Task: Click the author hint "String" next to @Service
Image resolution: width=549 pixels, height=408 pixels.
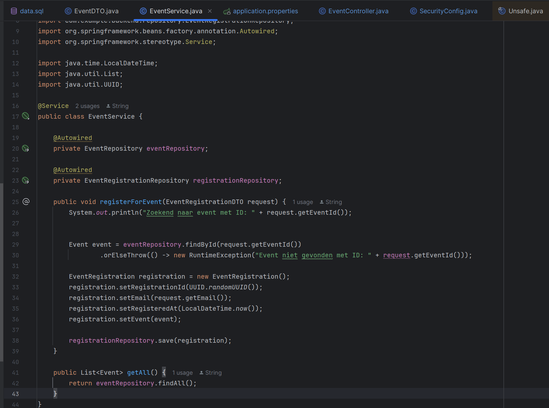Action: (x=120, y=106)
